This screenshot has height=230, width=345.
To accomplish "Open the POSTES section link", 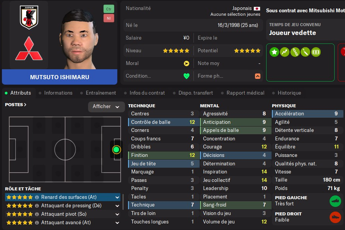I will [16, 105].
